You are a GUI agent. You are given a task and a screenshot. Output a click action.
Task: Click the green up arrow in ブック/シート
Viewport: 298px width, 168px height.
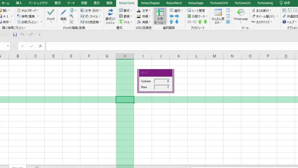click(x=200, y=22)
